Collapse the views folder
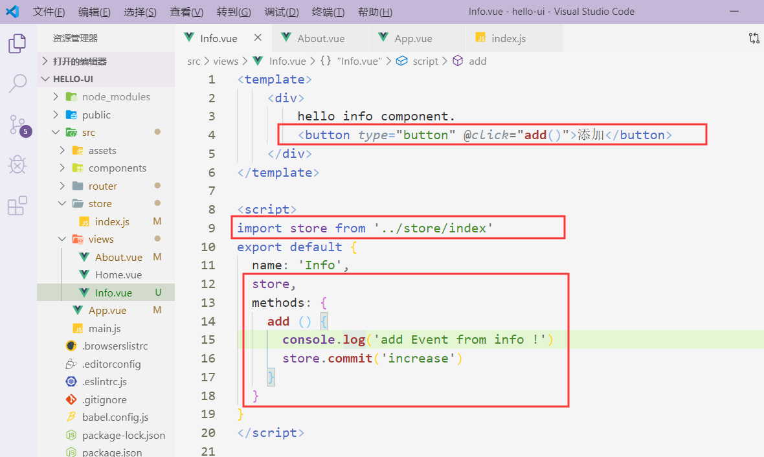Viewport: 764px width, 457px height. tap(106, 239)
